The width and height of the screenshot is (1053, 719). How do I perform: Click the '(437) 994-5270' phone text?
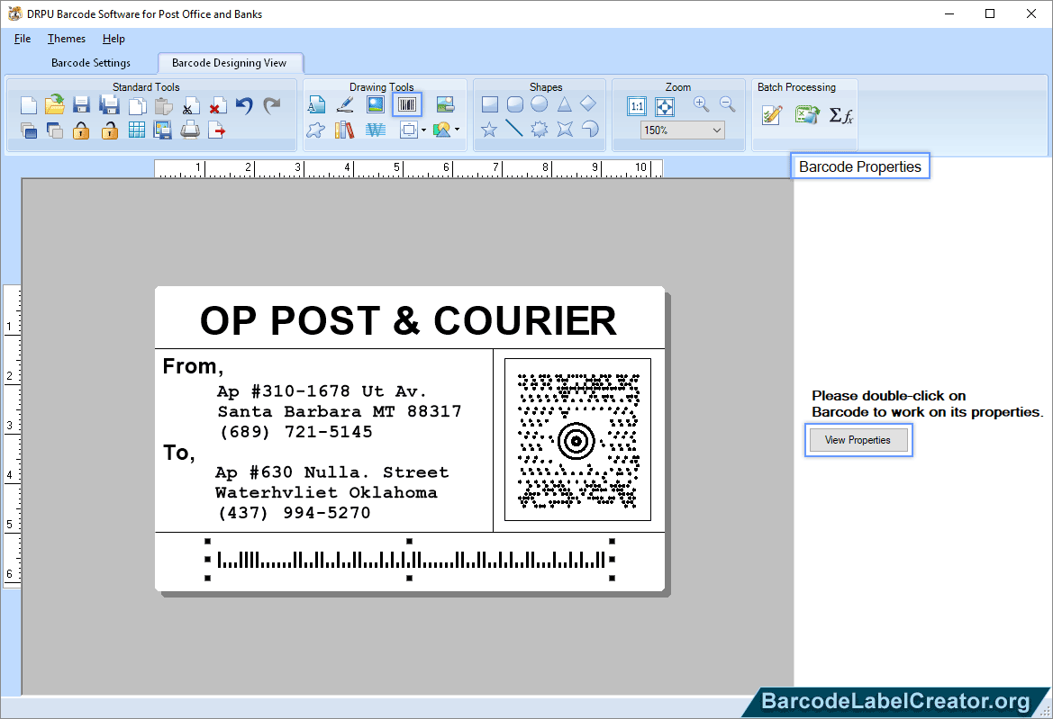click(x=295, y=512)
